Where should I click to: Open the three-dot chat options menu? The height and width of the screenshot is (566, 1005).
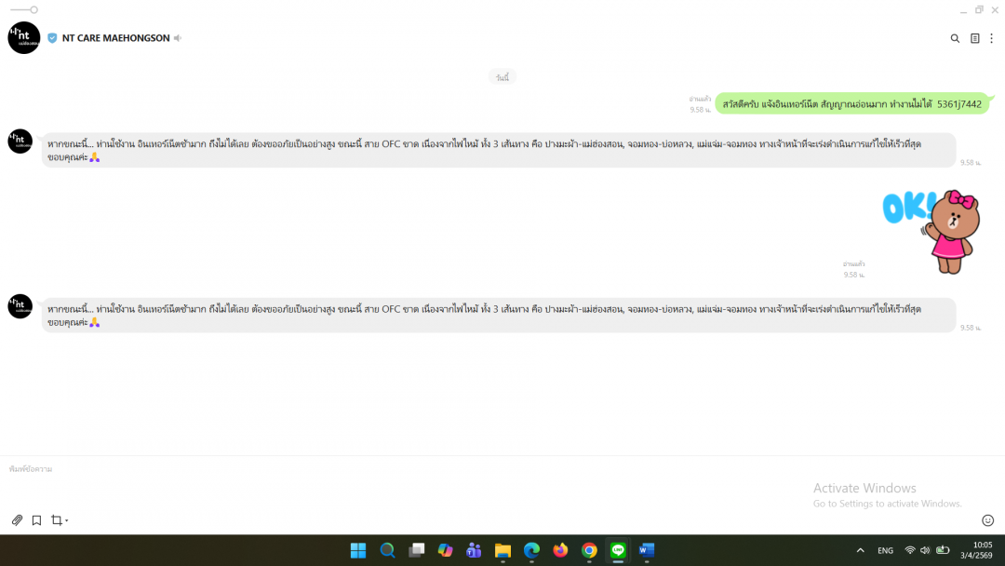pyautogui.click(x=991, y=38)
